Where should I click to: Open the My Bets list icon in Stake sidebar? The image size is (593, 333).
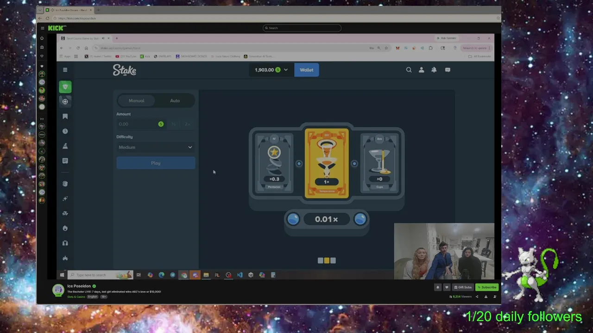coord(65,161)
